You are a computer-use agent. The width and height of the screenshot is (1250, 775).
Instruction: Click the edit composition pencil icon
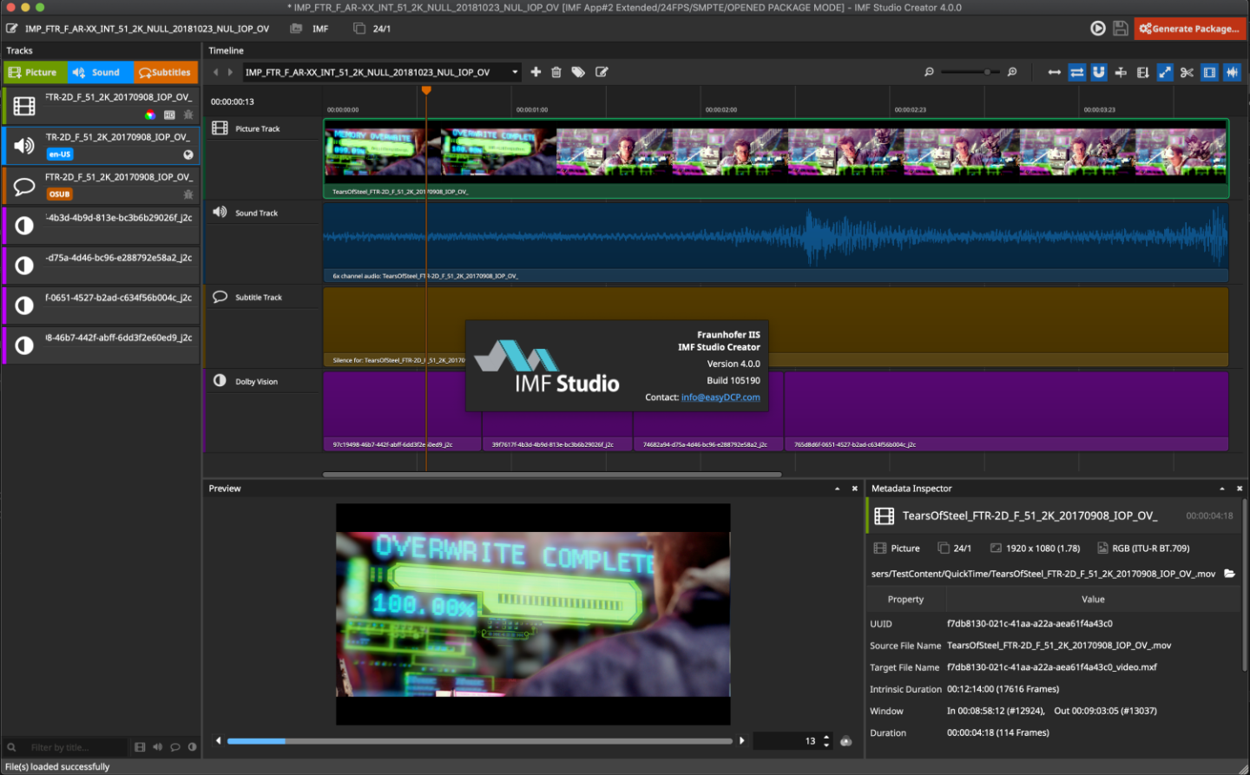click(602, 72)
